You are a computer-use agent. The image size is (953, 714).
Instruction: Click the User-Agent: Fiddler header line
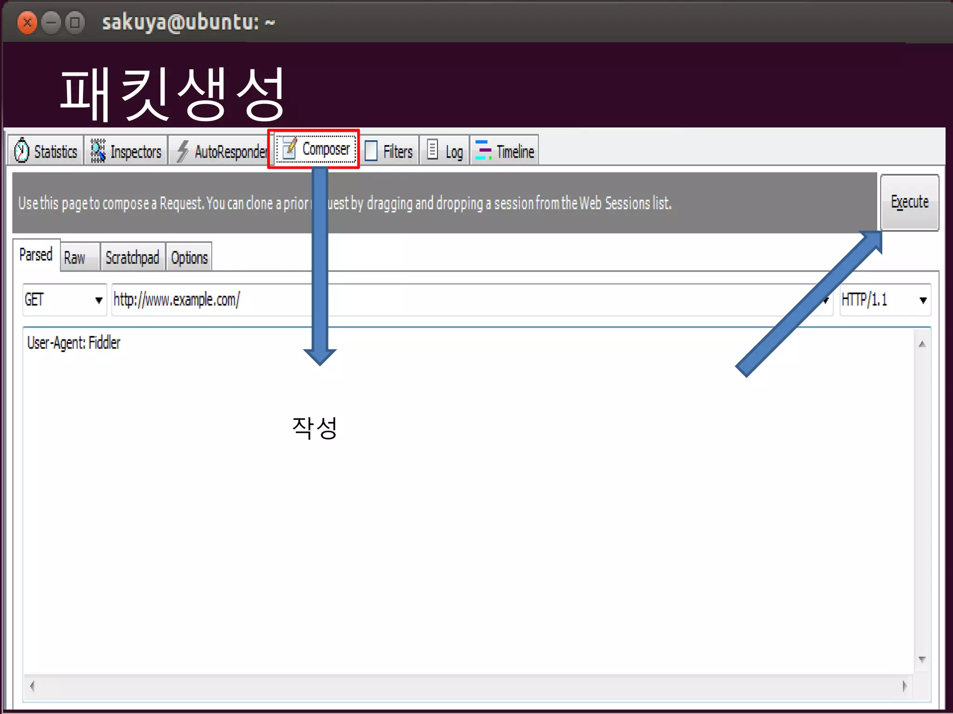click(74, 343)
